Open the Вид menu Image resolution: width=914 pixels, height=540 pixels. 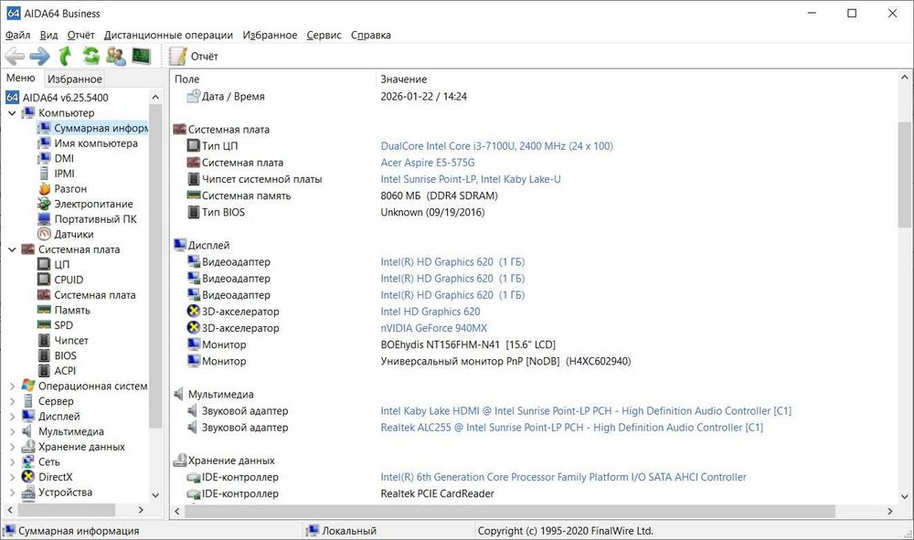(x=49, y=35)
